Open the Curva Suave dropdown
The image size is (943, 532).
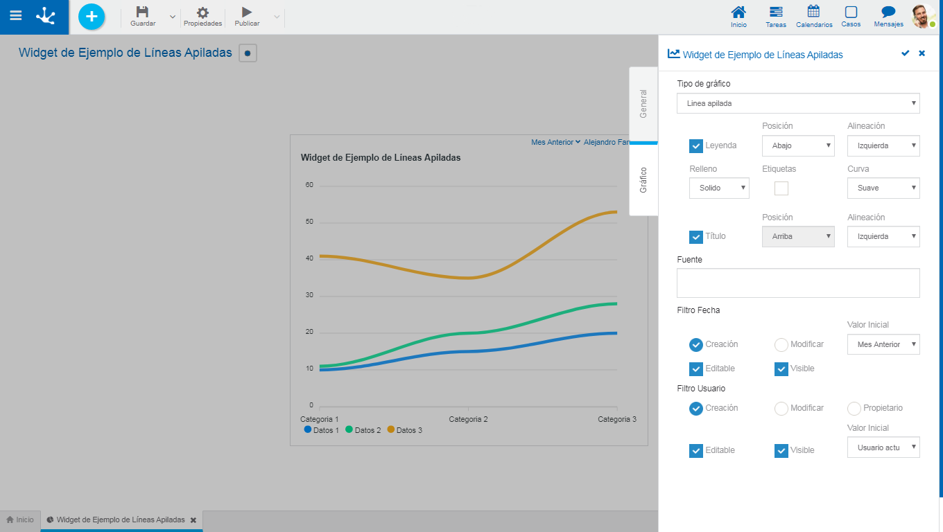pos(883,188)
